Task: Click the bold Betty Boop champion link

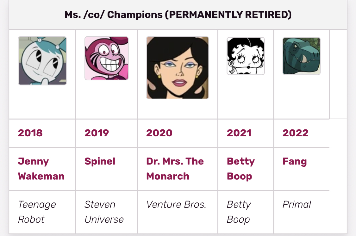Action: (240, 169)
